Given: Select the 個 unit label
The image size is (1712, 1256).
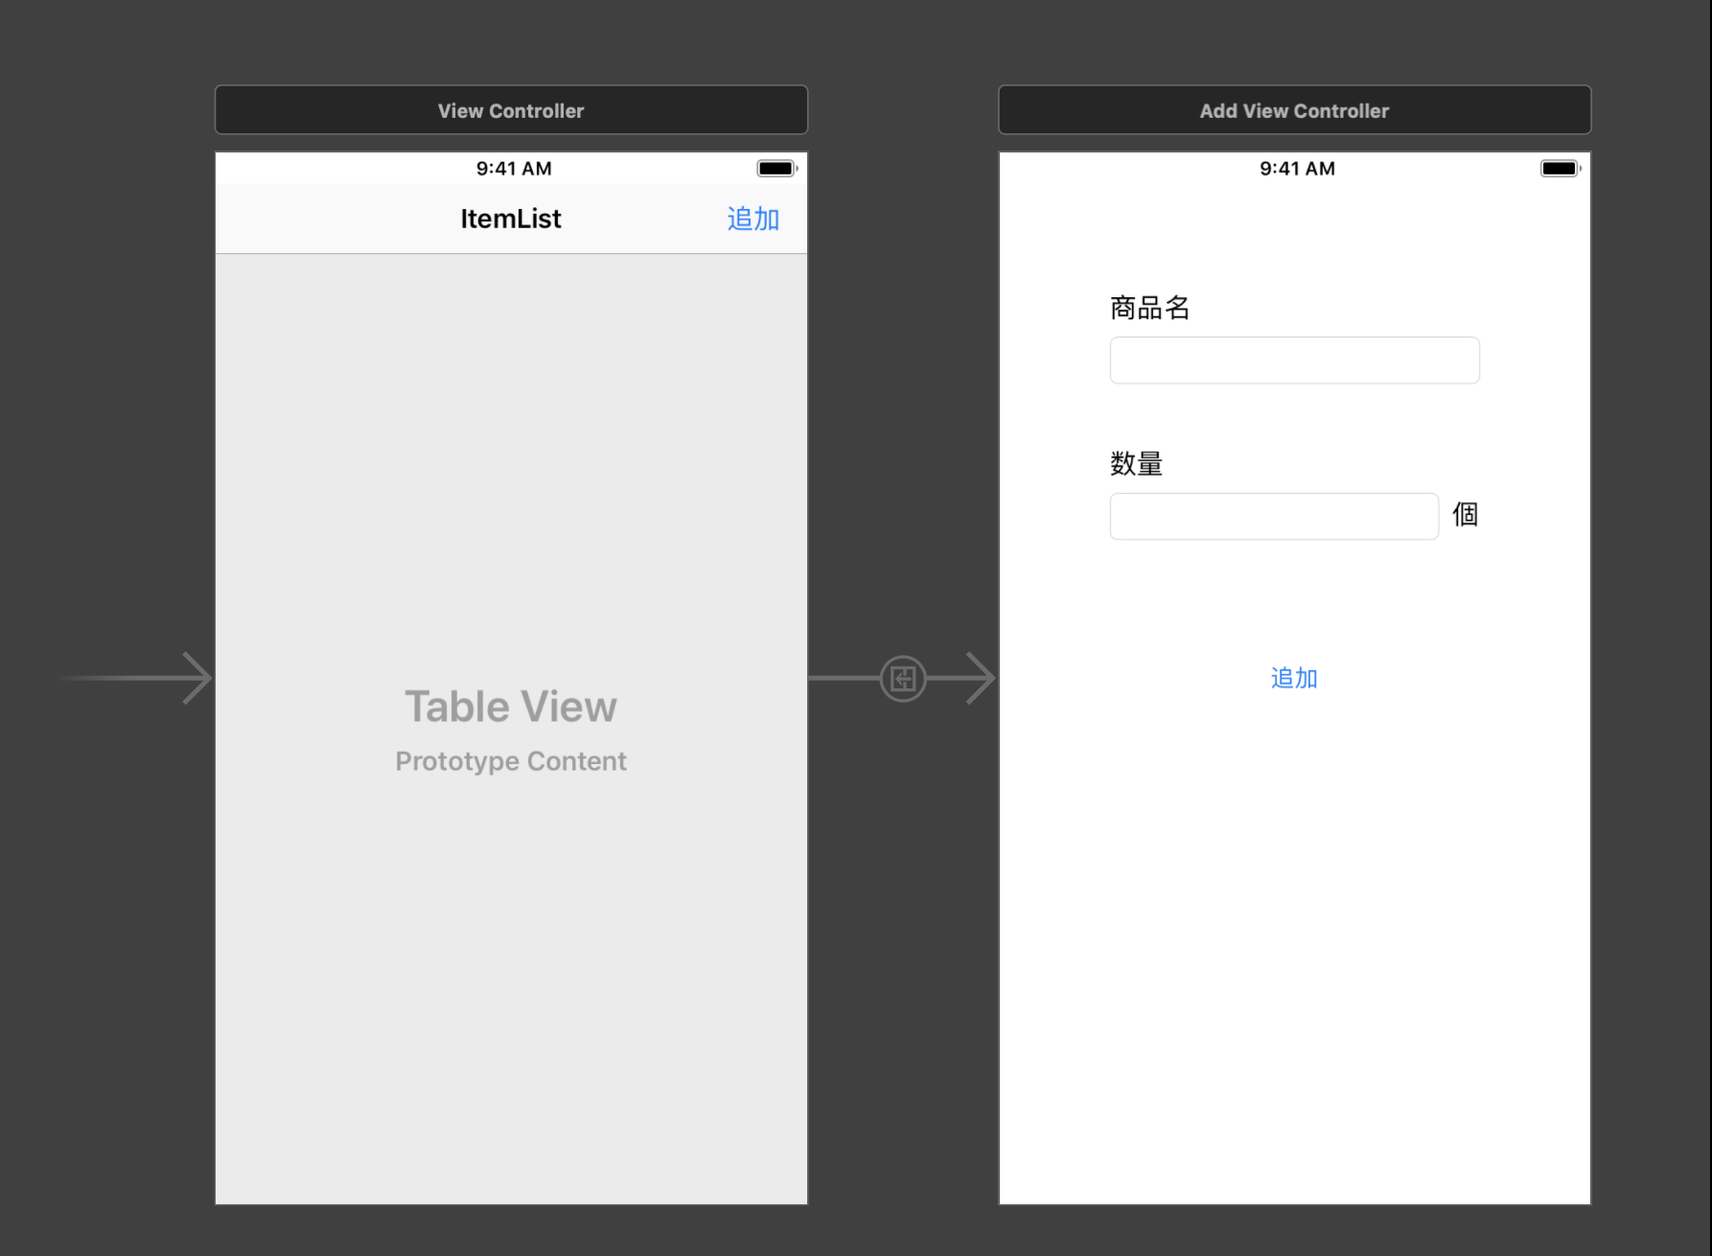Looking at the screenshot, I should coord(1465,515).
